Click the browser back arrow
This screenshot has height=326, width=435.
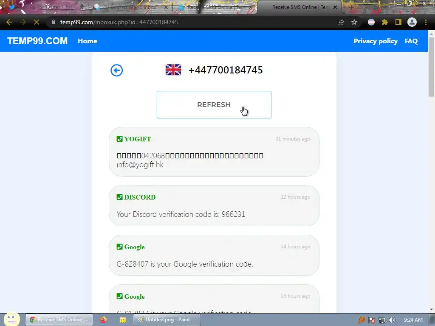point(9,22)
